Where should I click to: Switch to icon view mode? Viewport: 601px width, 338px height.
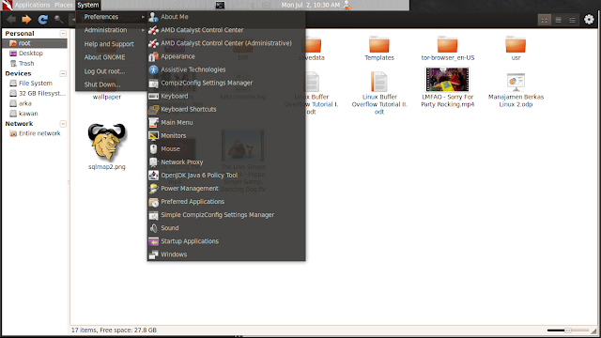(545, 20)
